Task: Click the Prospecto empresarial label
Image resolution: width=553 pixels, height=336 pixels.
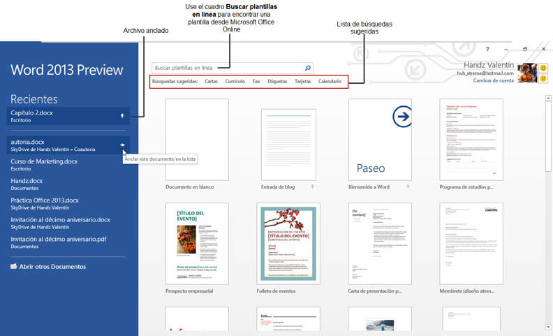Action: pyautogui.click(x=189, y=291)
